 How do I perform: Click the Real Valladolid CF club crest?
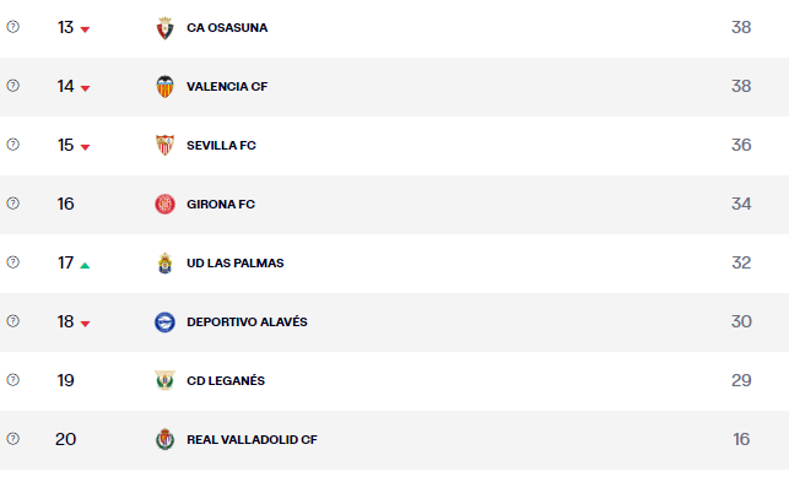click(x=165, y=439)
